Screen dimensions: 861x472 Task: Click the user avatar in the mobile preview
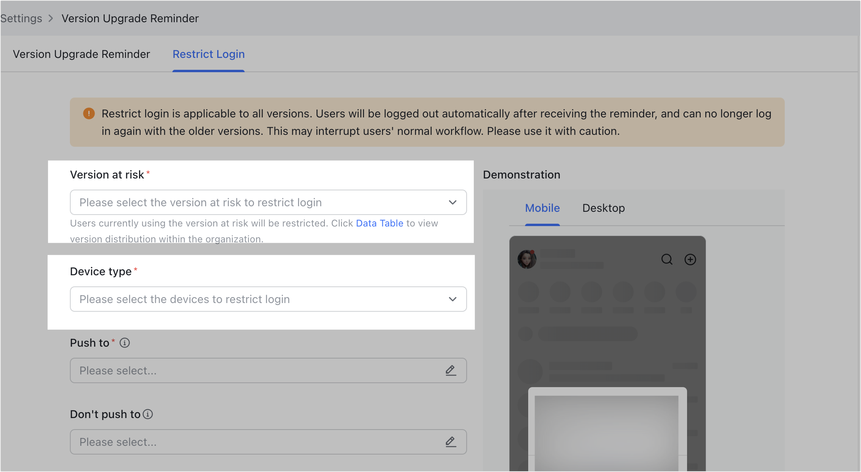click(527, 259)
